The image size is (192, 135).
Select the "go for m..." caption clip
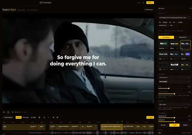pos(34,127)
